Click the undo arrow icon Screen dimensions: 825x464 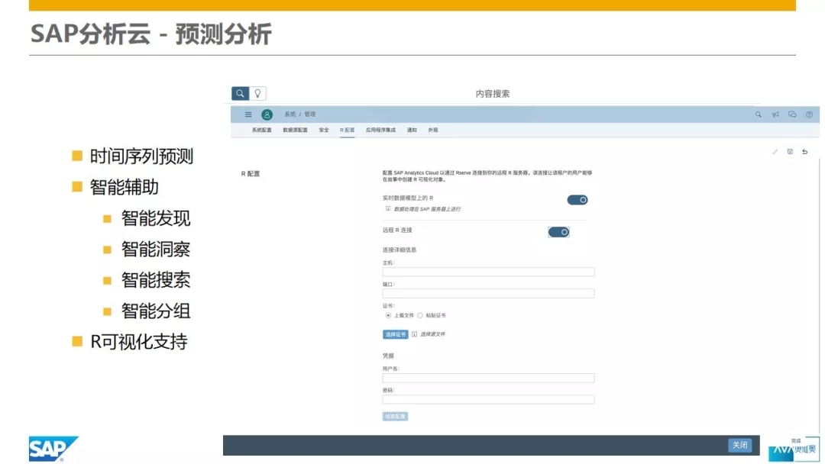point(804,152)
